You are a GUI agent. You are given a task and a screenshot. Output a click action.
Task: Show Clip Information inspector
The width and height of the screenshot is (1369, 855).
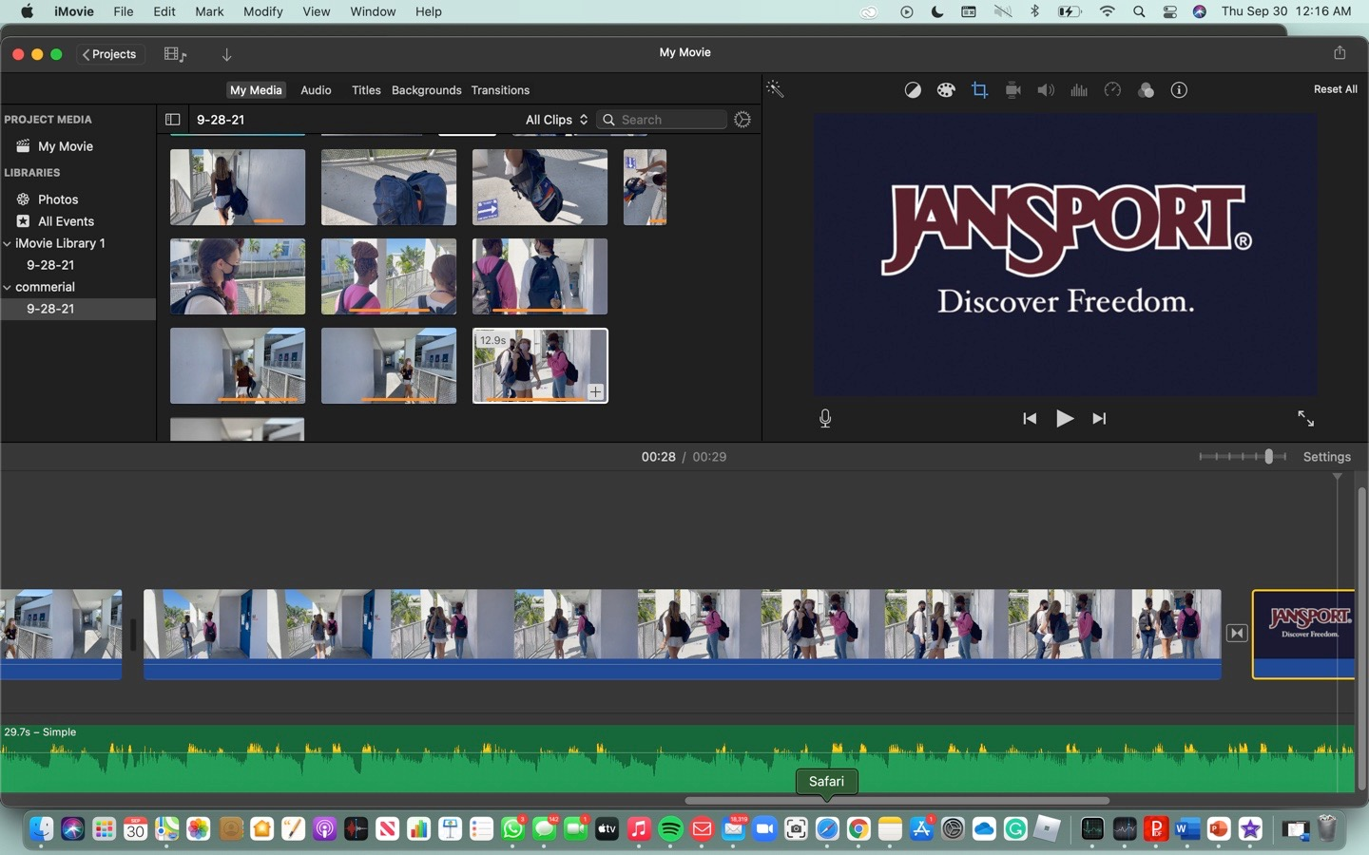coord(1179,90)
